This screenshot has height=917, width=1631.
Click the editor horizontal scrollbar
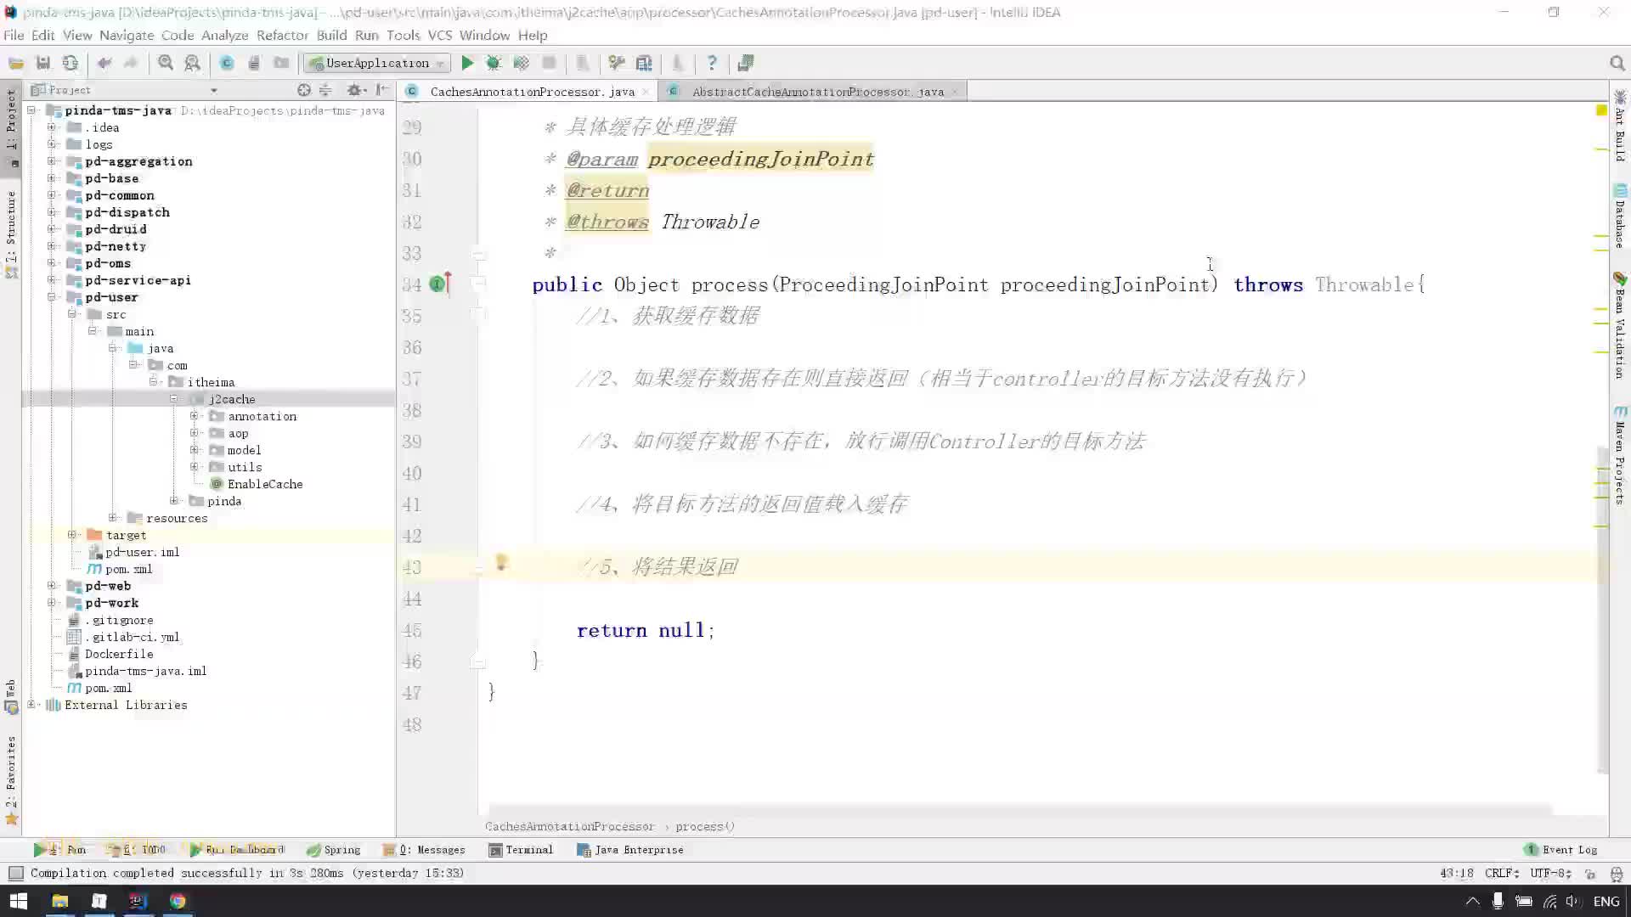[x=1019, y=810]
